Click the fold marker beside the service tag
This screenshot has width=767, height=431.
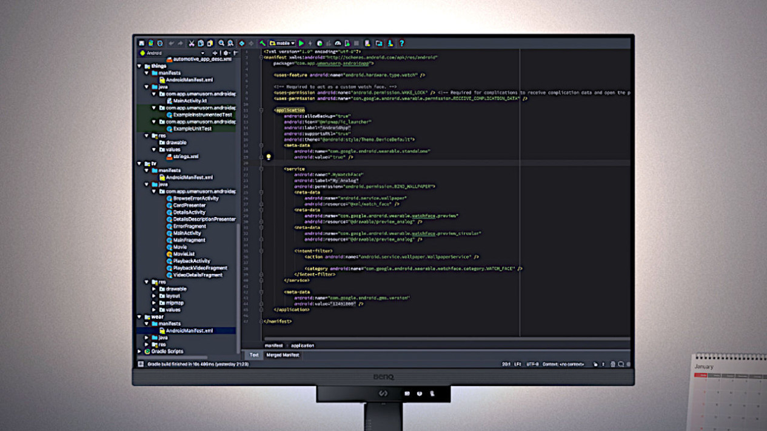point(261,169)
